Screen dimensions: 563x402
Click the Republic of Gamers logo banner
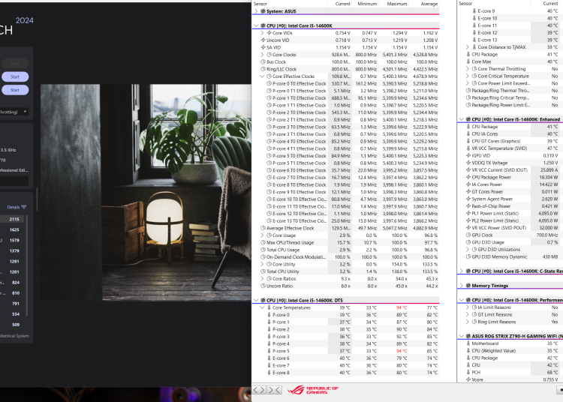[313, 390]
